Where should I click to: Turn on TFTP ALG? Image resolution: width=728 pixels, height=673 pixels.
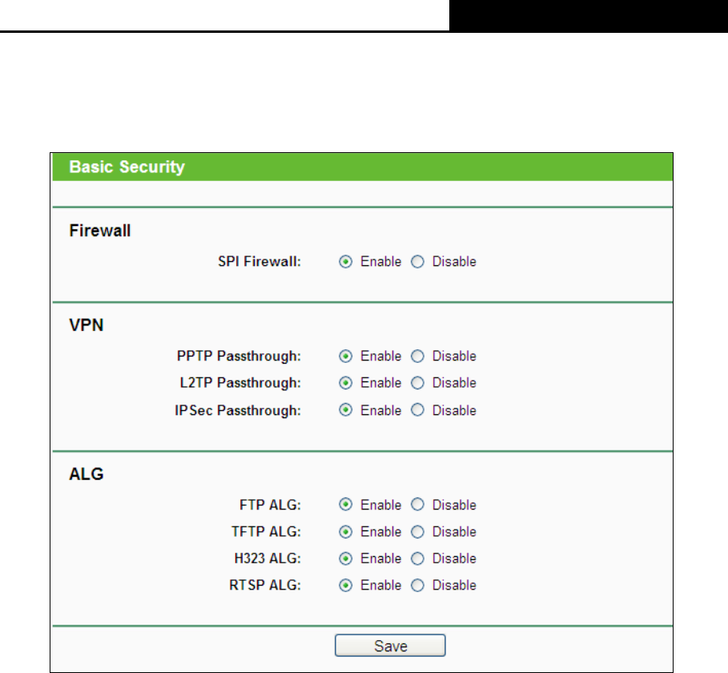pyautogui.click(x=346, y=532)
